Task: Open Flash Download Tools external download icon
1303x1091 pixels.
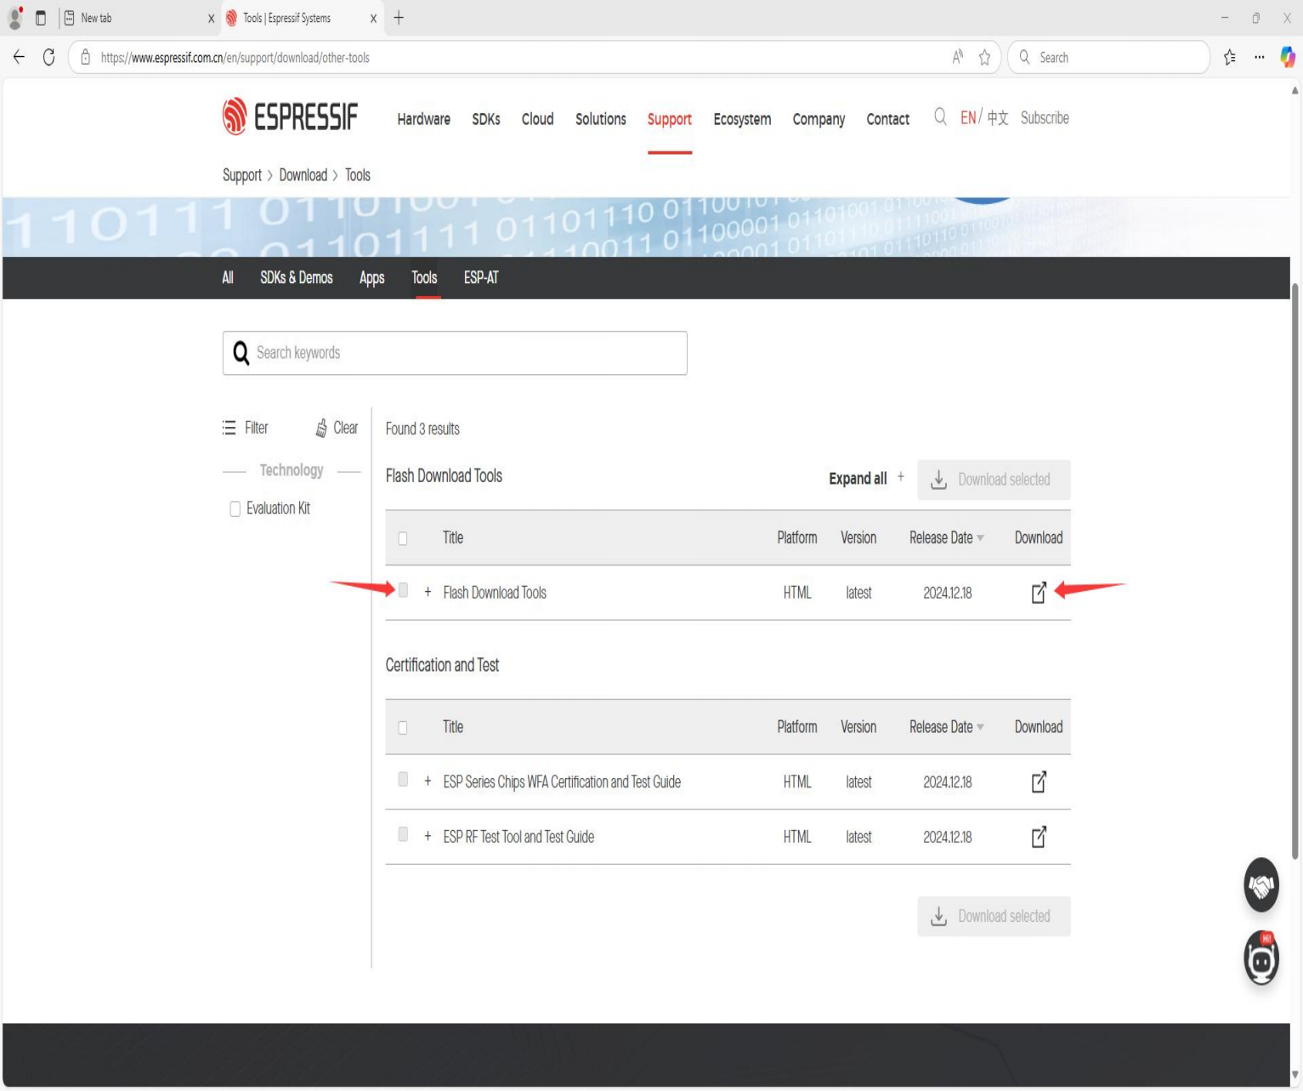Action: (x=1039, y=593)
